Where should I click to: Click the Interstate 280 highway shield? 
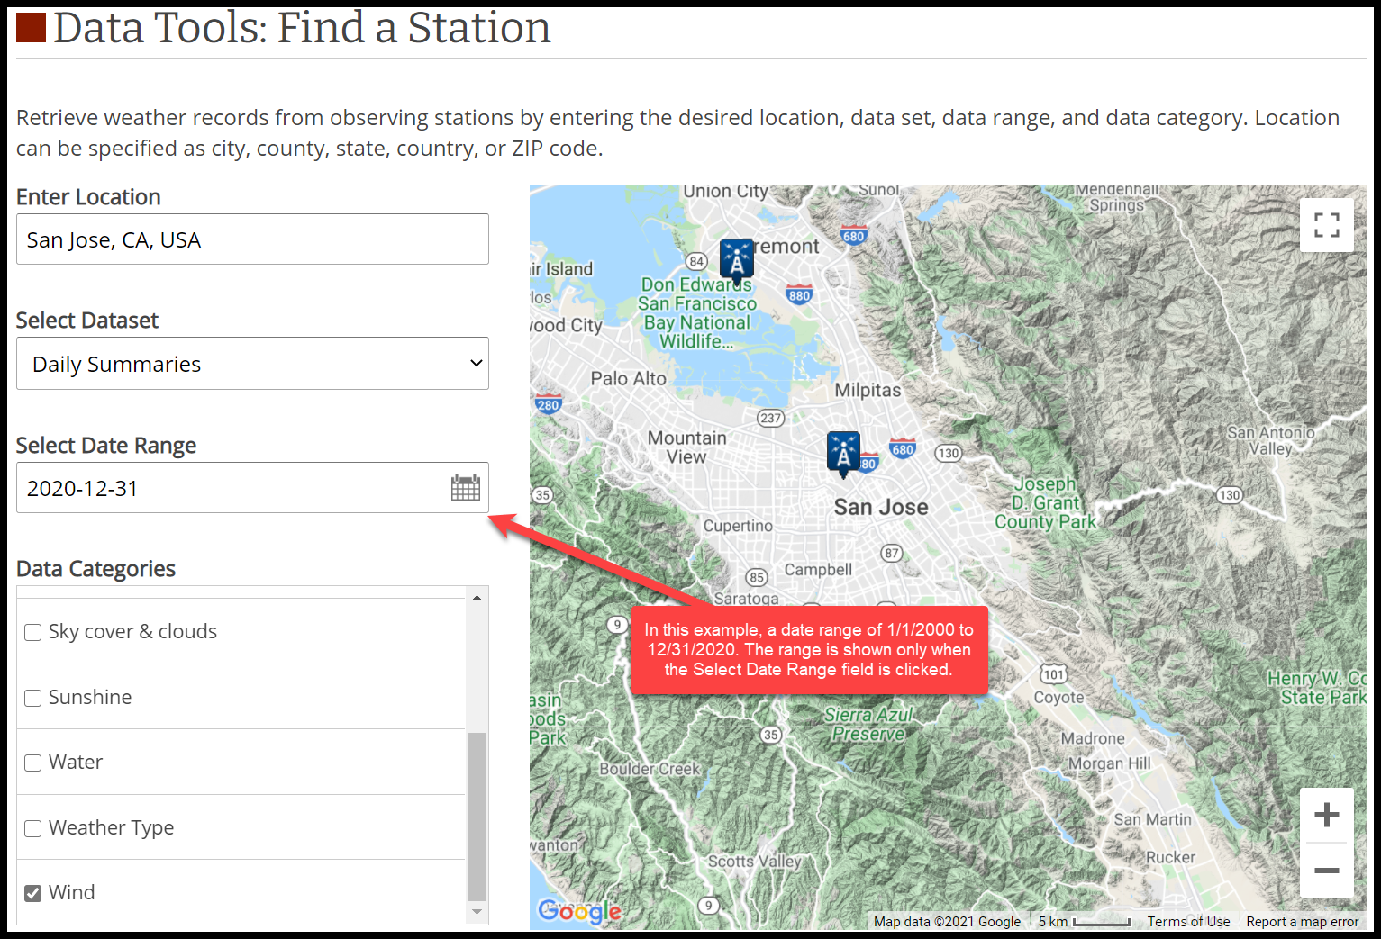(549, 403)
